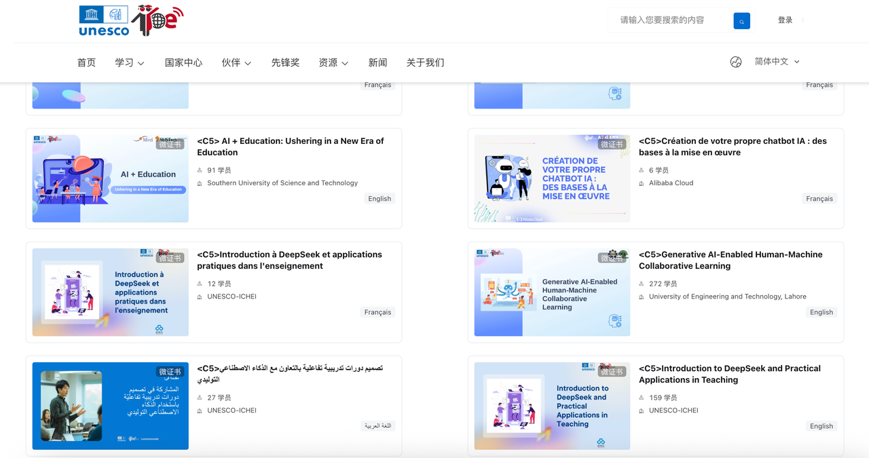This screenshot has height=458, width=869.
Task: Open the 伙伴 menu
Action: [x=236, y=62]
